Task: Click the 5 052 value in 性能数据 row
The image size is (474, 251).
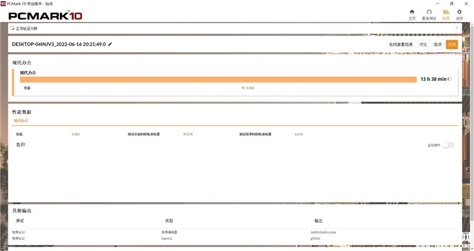Action: 76,134
